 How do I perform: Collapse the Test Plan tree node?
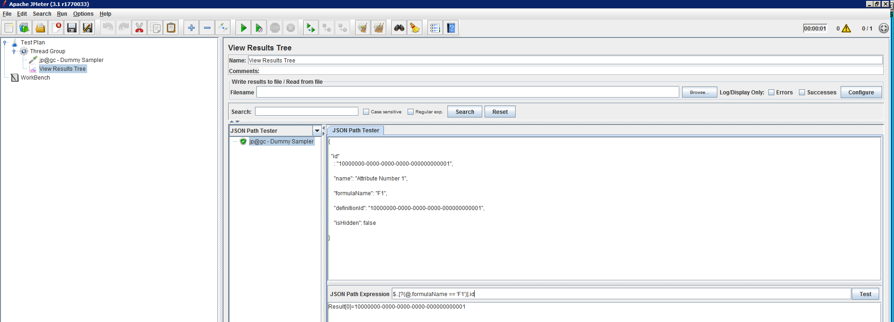(x=5, y=43)
